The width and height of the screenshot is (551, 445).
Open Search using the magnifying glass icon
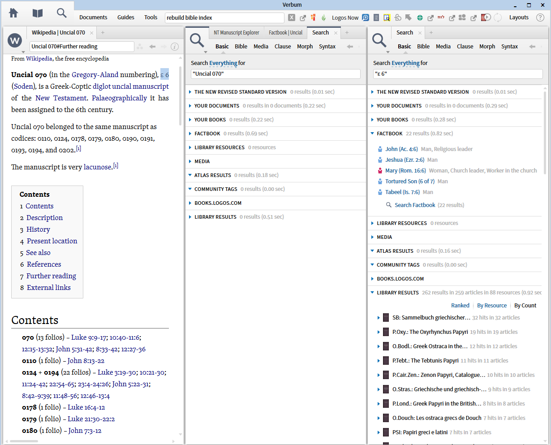click(x=62, y=13)
